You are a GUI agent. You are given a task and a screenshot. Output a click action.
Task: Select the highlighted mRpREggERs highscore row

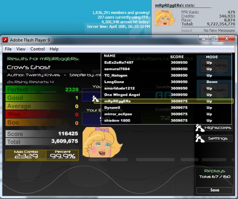pos(164,101)
